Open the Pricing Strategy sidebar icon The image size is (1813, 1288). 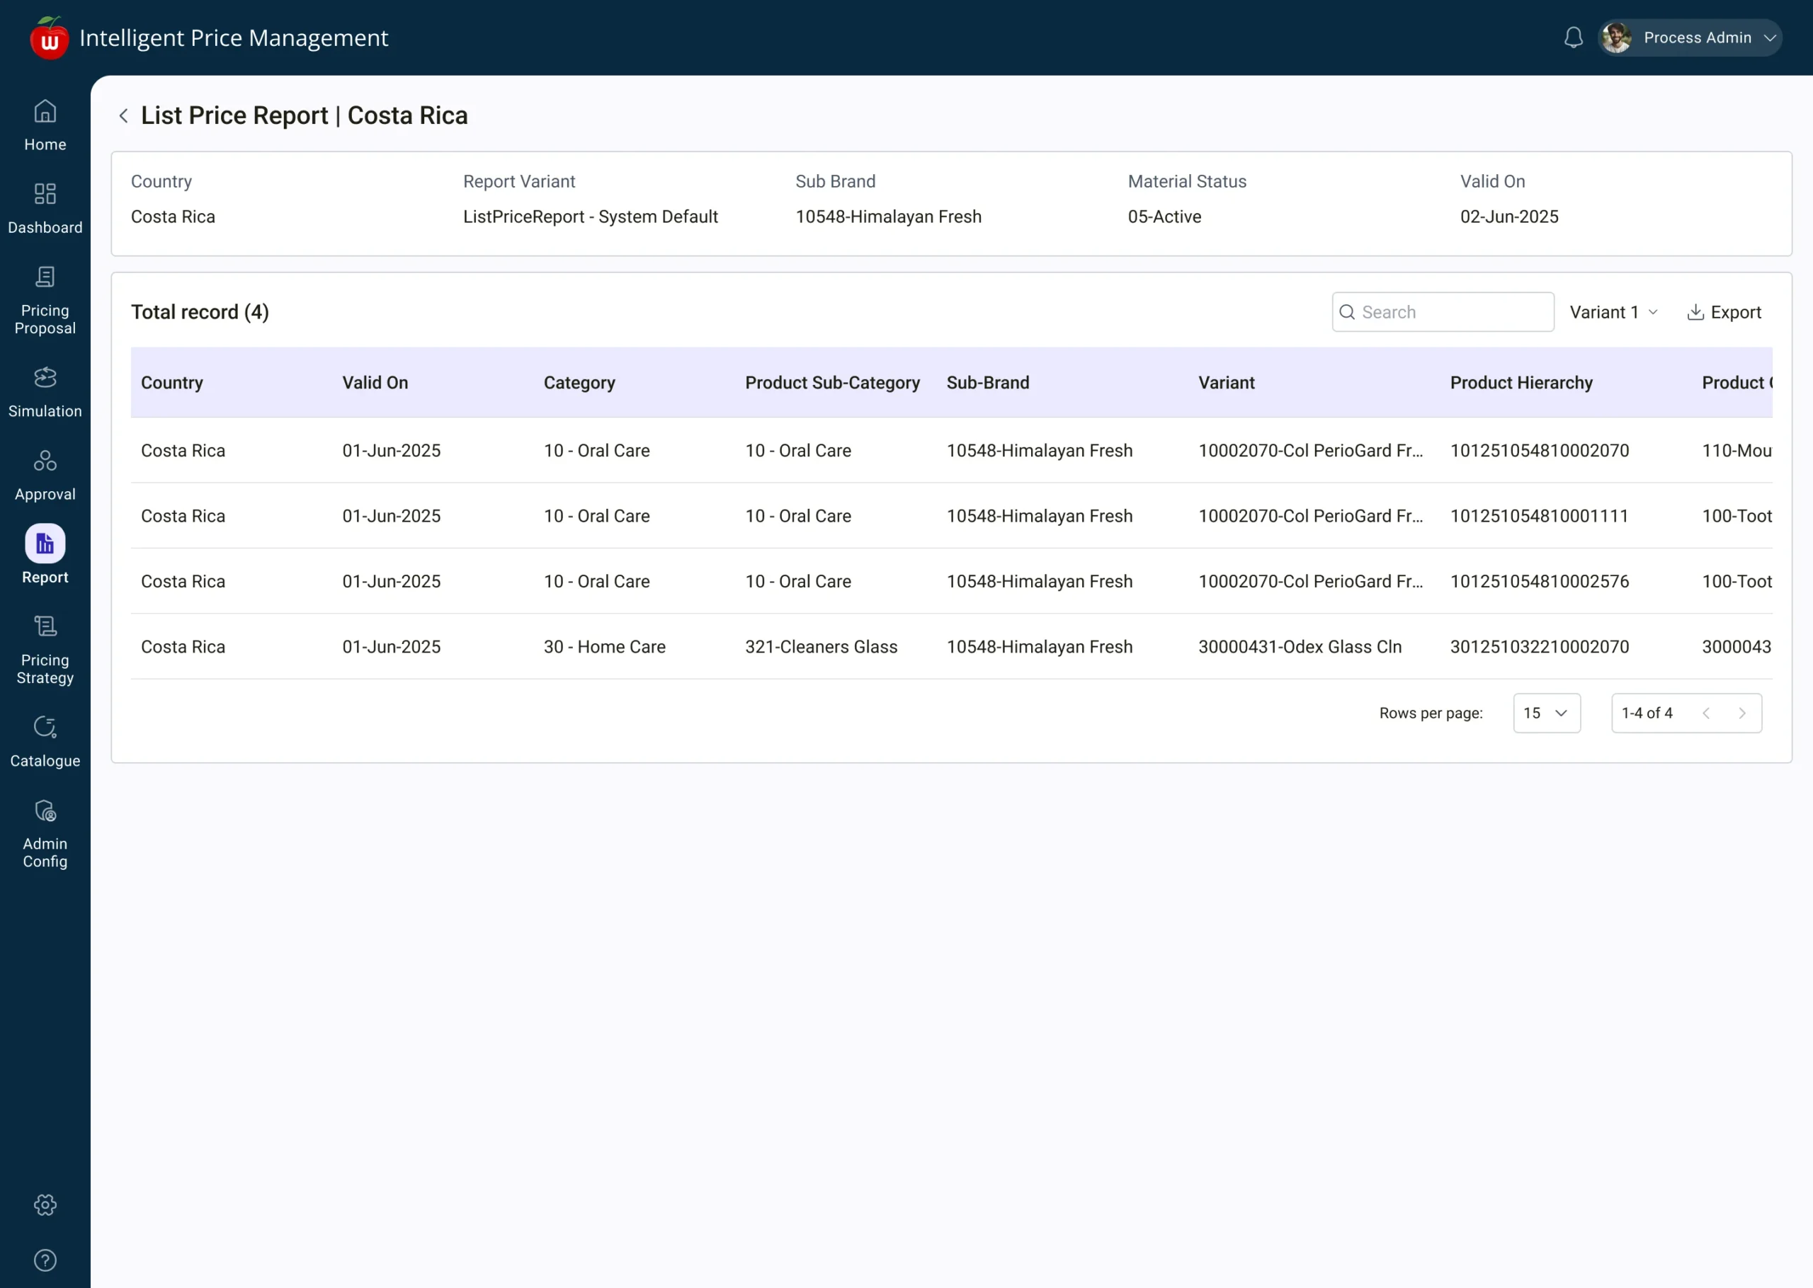[x=45, y=627]
